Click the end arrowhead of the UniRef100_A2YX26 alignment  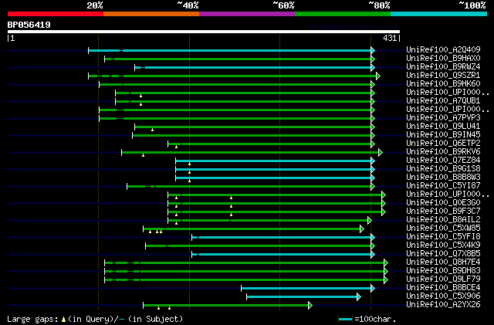[310, 306]
